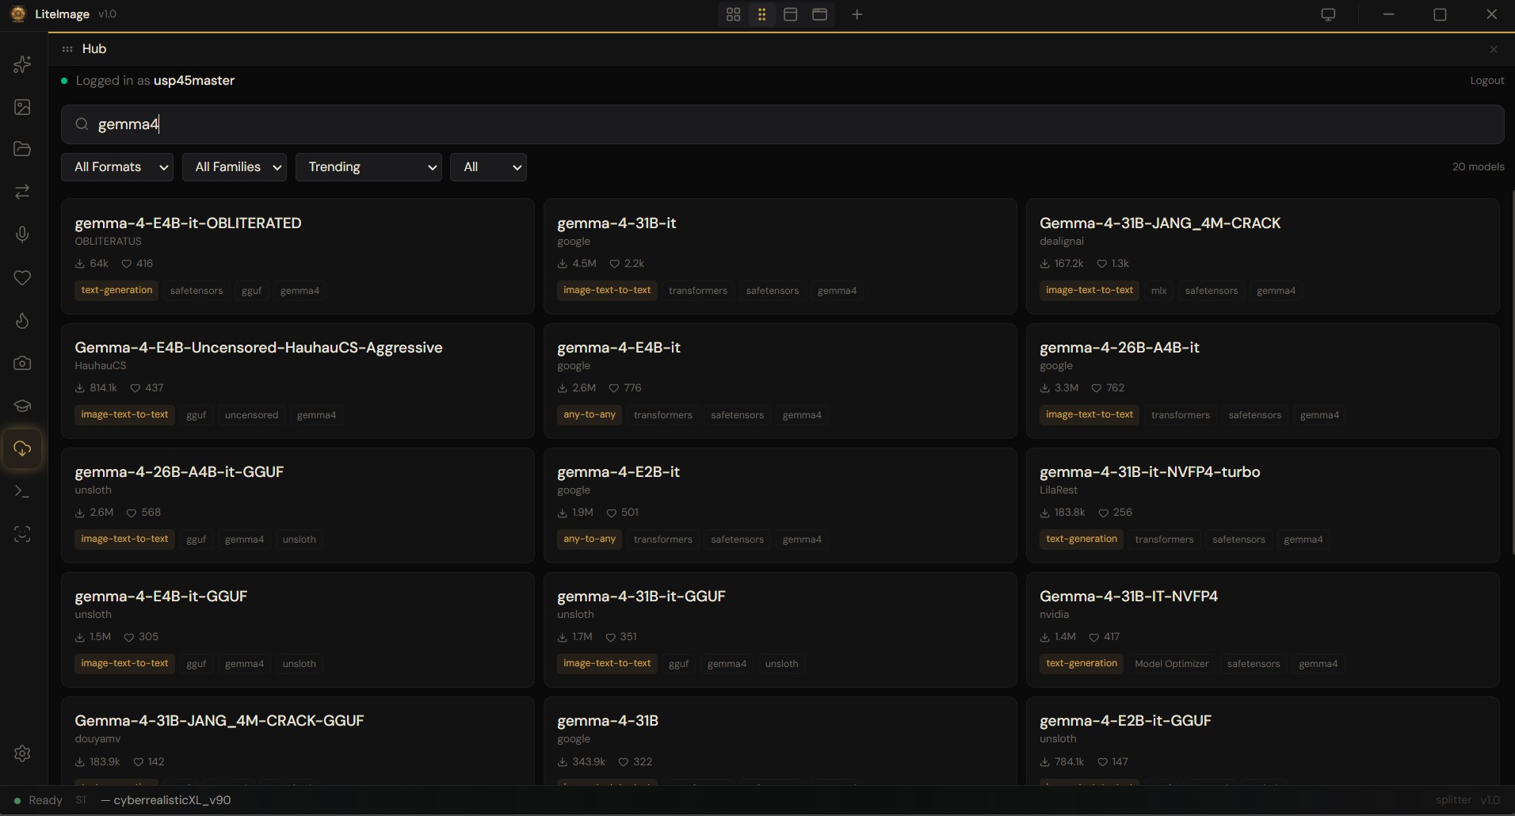This screenshot has height=816, width=1515.
Task: Open the terminal console panel
Action: 21,492
